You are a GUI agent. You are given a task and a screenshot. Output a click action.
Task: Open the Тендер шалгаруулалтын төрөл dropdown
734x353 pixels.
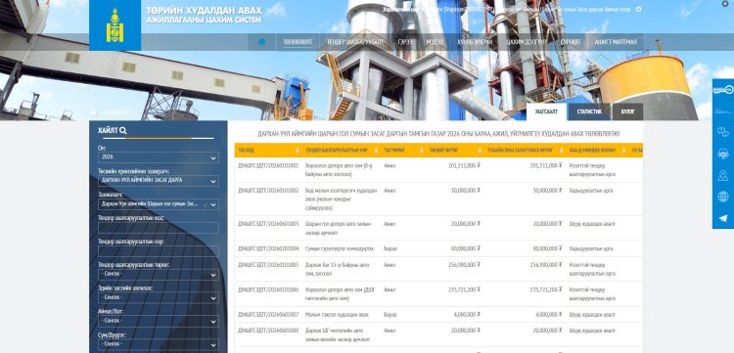tap(159, 275)
